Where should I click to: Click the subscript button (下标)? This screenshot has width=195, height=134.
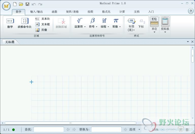pyautogui.click(x=142, y=23)
